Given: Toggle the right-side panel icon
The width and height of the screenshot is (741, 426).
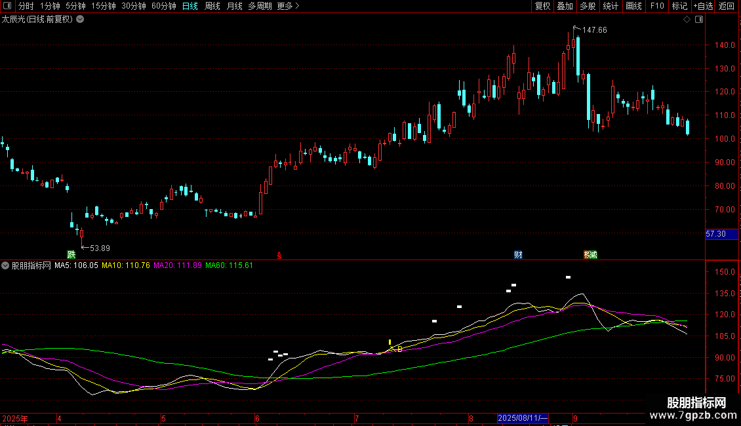Looking at the screenshot, I should point(699,20).
